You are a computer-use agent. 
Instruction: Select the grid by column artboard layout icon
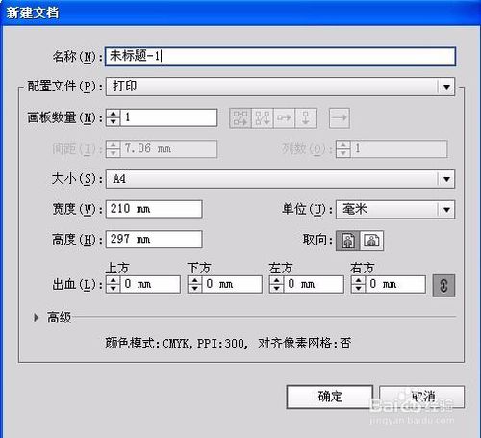(263, 118)
